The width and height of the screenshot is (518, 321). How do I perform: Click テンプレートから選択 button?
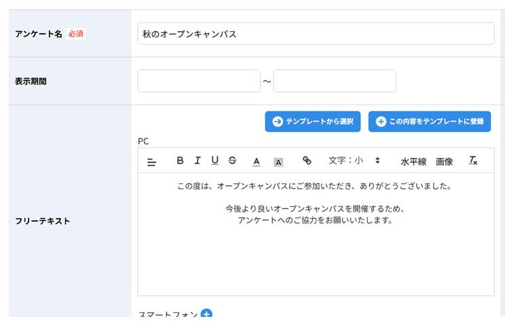point(312,121)
